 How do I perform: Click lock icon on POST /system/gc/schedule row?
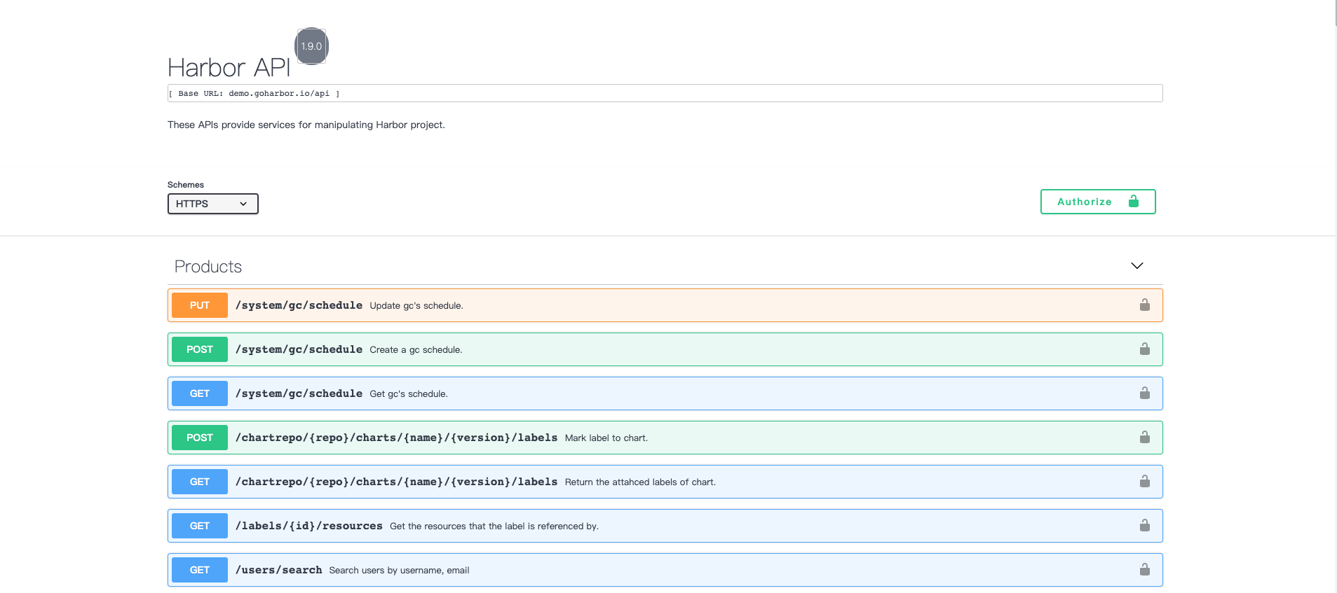click(x=1144, y=349)
